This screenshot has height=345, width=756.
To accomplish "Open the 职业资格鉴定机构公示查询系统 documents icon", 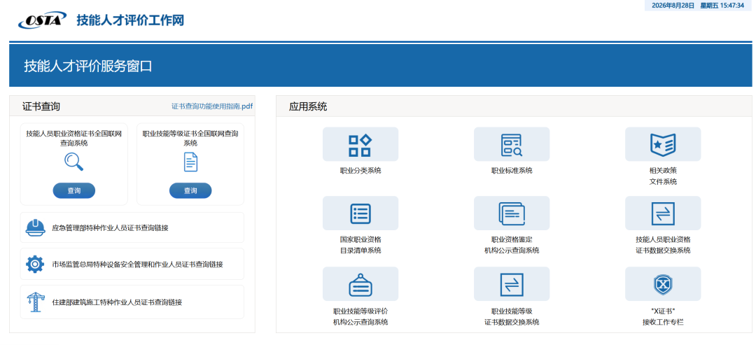I will 512,213.
